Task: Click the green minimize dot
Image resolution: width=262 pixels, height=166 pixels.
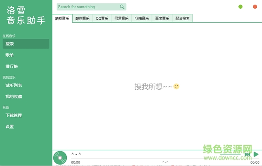Action: tap(241, 7)
